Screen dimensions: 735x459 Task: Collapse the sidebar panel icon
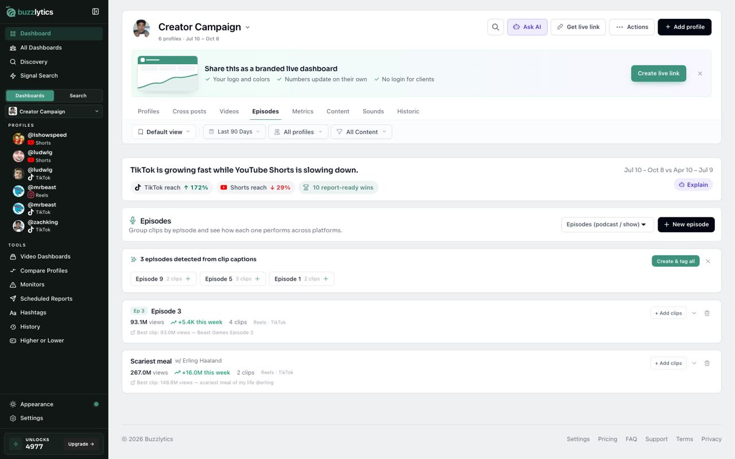95,11
